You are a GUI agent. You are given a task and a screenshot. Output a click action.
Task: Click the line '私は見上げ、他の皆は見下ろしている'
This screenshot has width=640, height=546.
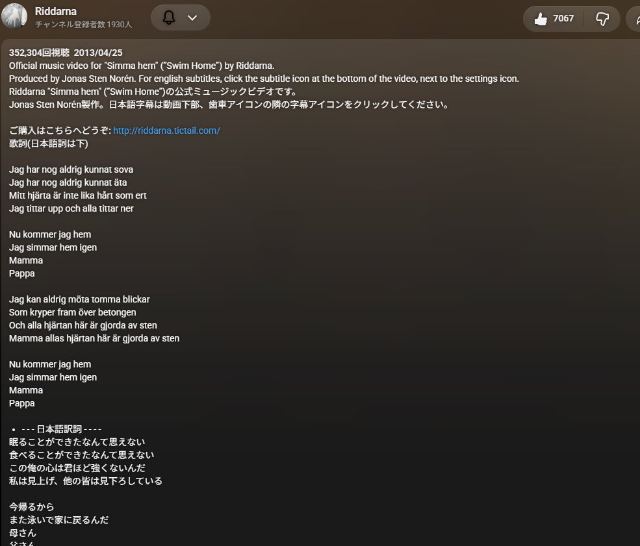point(86,481)
